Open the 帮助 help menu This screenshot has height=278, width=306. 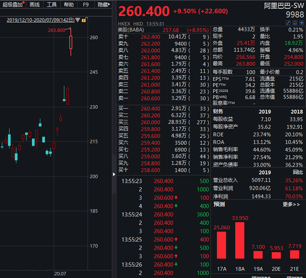(x=69, y=4)
